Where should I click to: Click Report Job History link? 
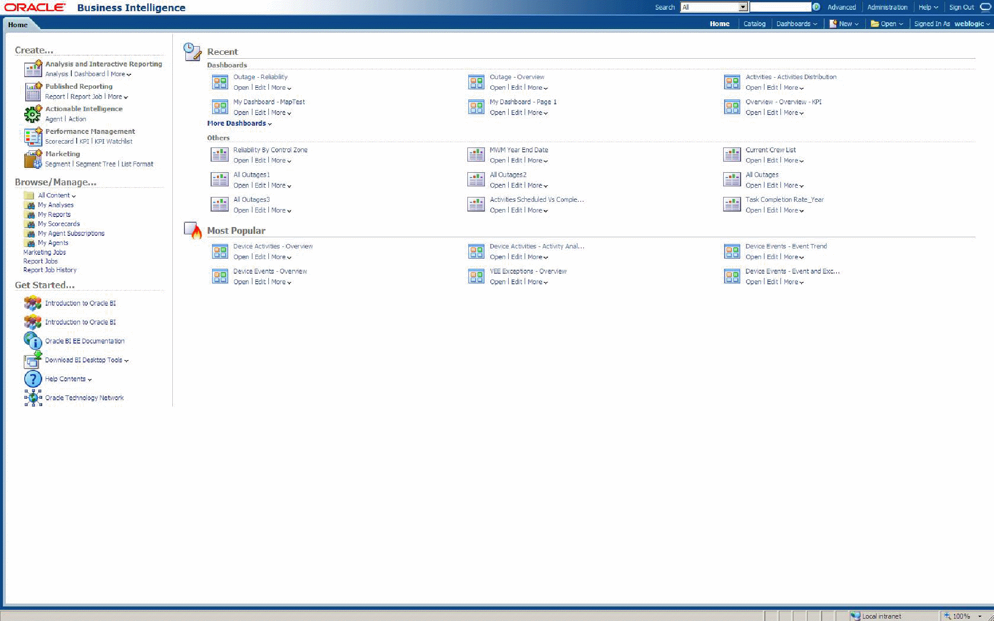[50, 270]
